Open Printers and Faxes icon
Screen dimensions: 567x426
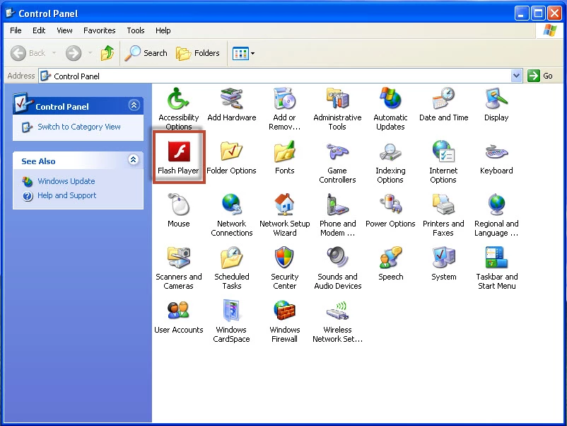(443, 205)
